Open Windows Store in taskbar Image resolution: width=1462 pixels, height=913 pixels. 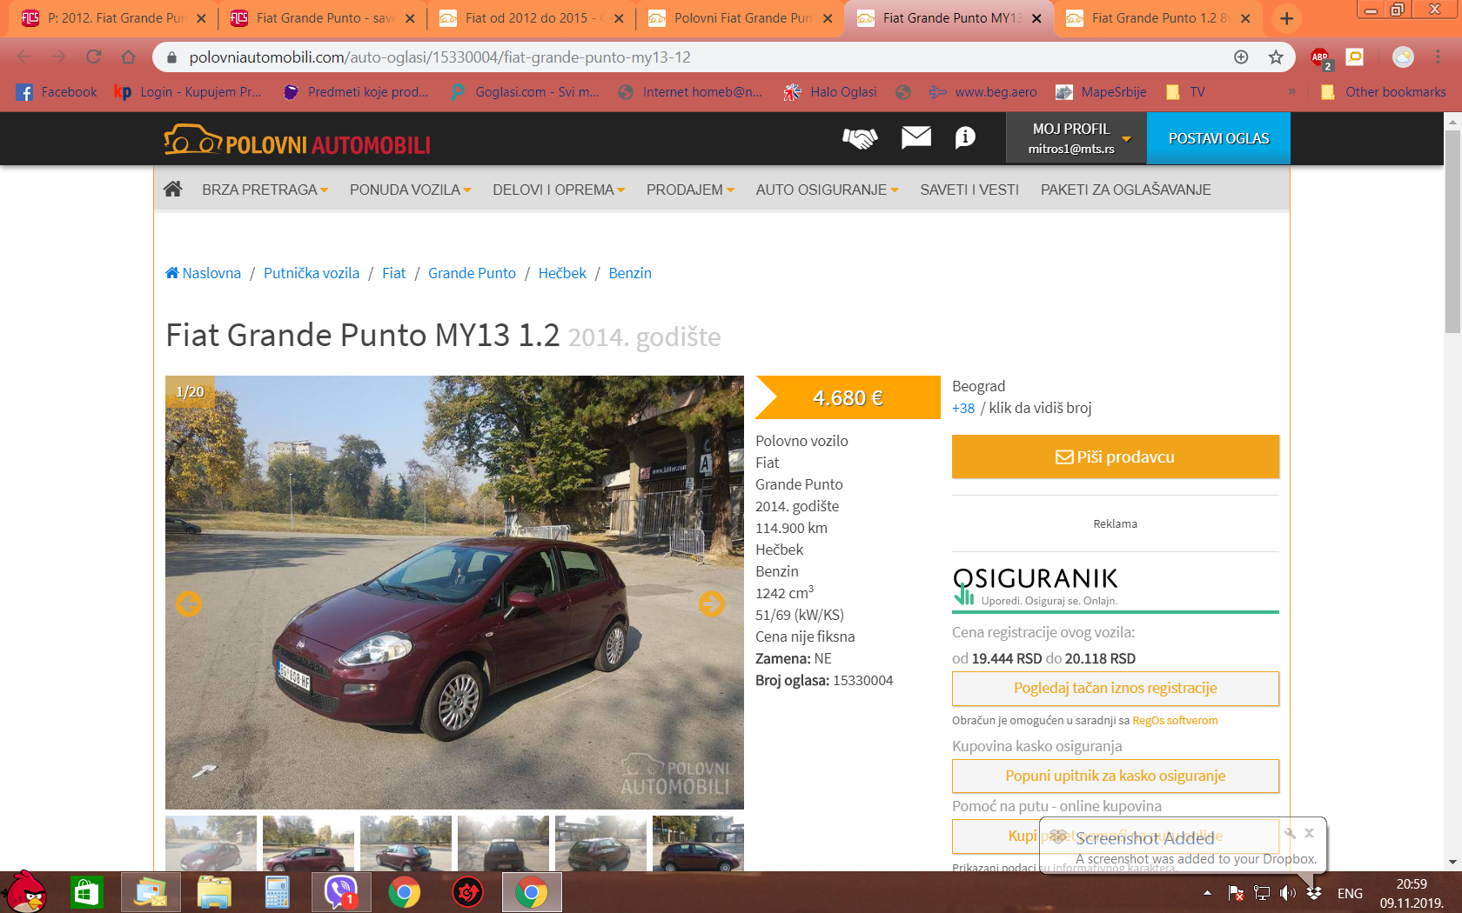(x=87, y=892)
